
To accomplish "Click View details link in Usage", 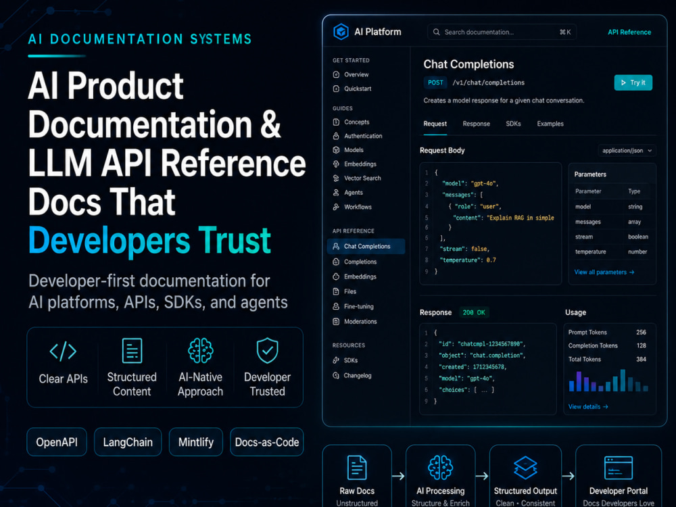I will [x=588, y=406].
